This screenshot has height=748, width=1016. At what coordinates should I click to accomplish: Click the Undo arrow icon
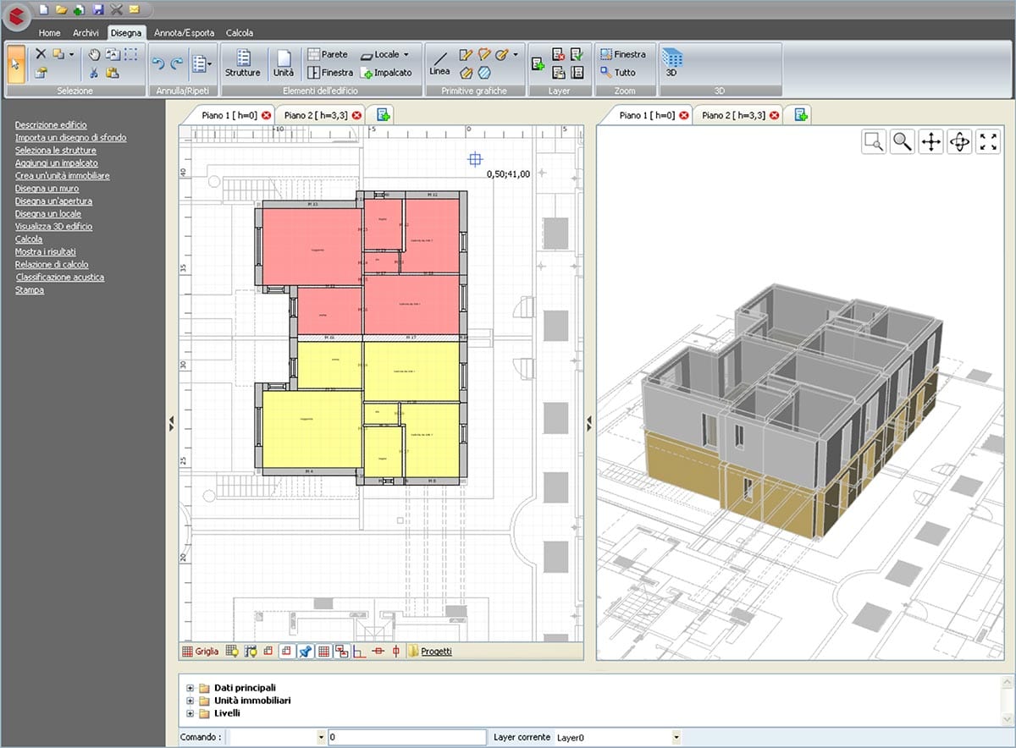click(157, 63)
